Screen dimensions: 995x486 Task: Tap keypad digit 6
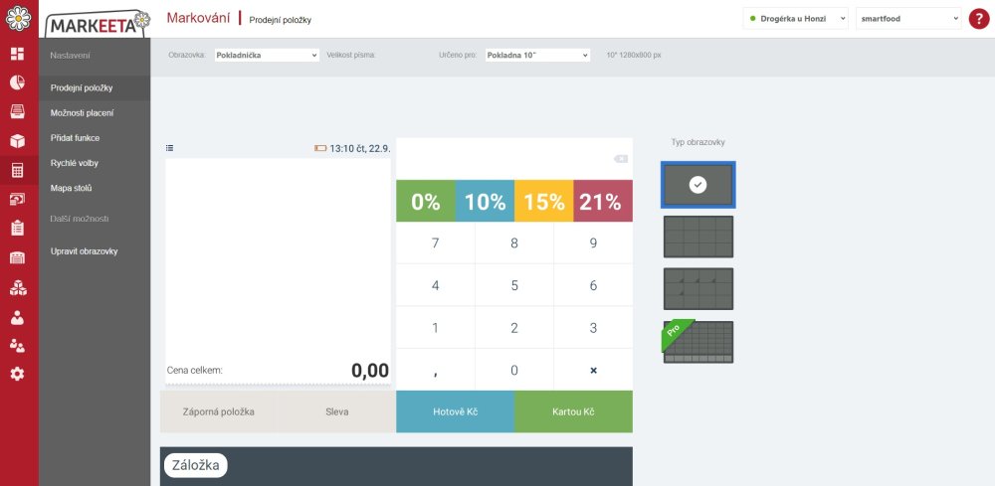click(593, 285)
